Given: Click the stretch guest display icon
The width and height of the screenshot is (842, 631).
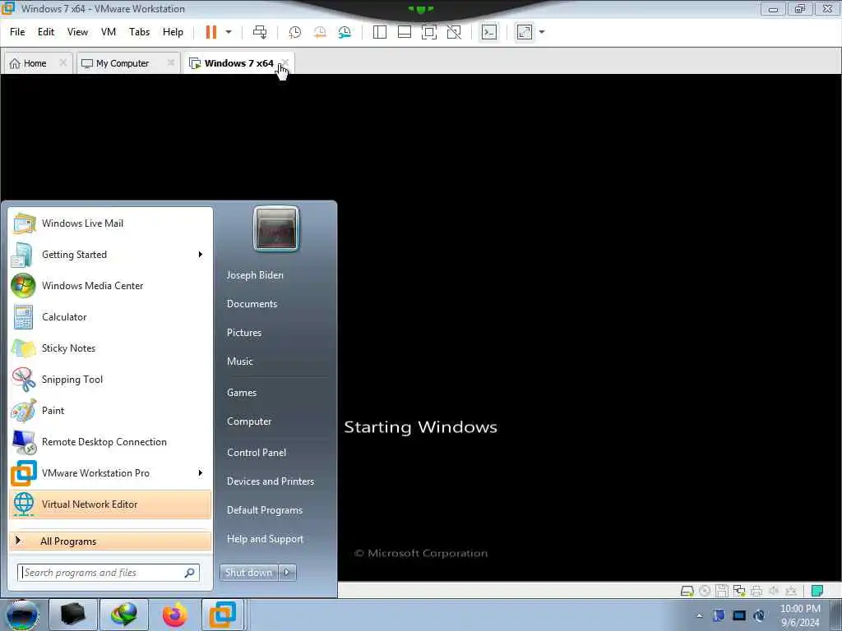Looking at the screenshot, I should pos(525,32).
